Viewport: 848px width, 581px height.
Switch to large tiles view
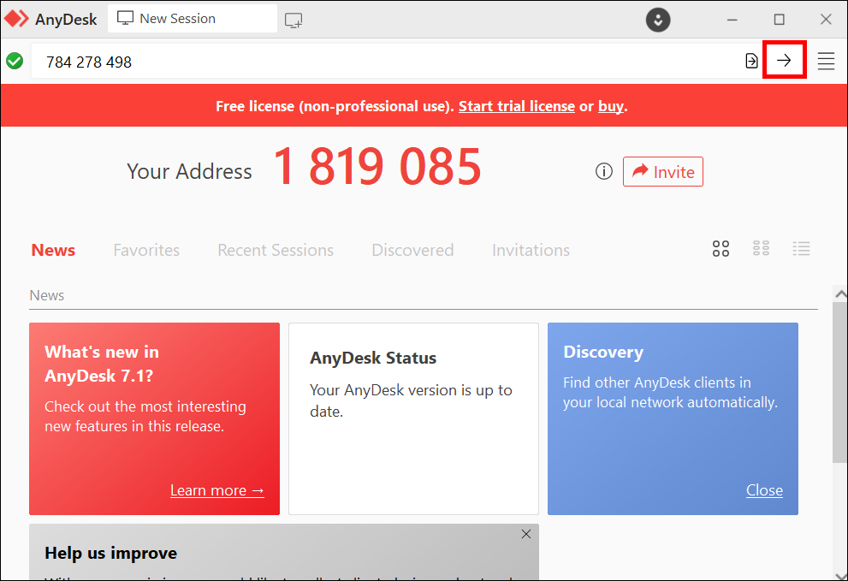[x=721, y=249]
